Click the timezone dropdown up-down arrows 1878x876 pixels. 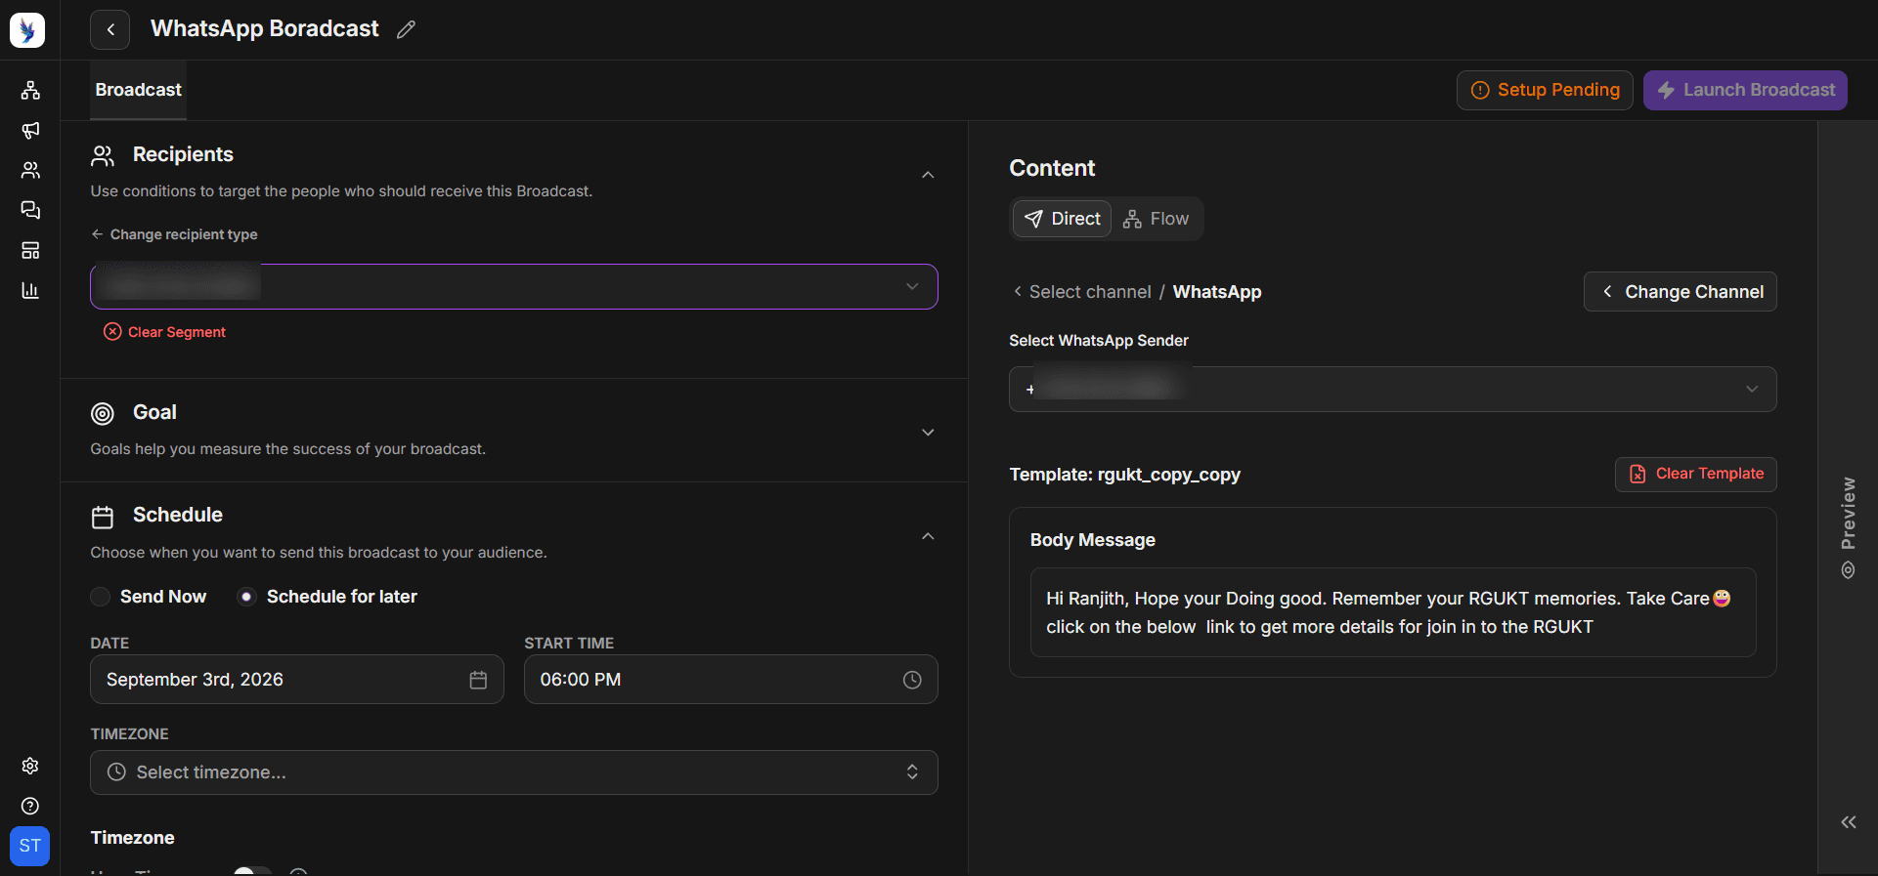click(912, 772)
